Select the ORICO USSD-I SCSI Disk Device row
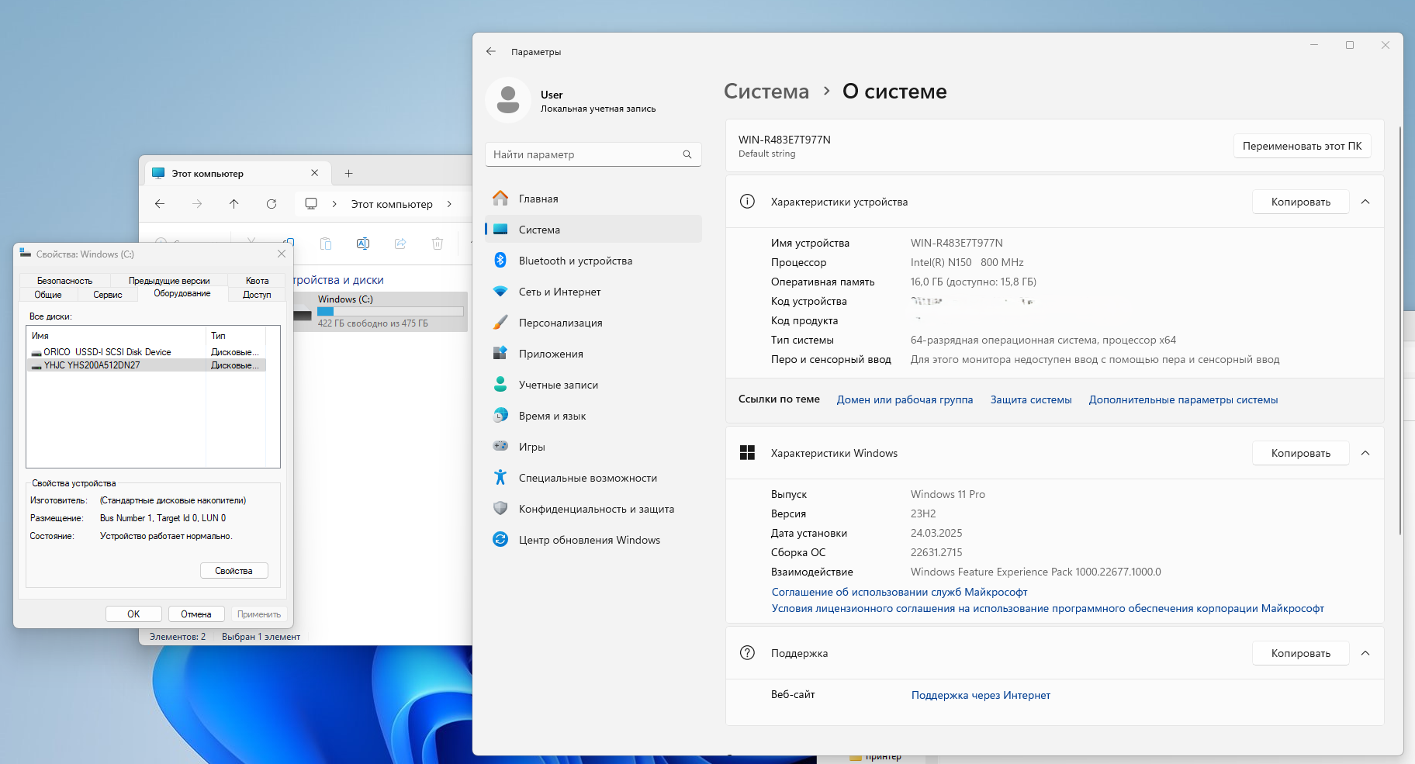 point(147,352)
